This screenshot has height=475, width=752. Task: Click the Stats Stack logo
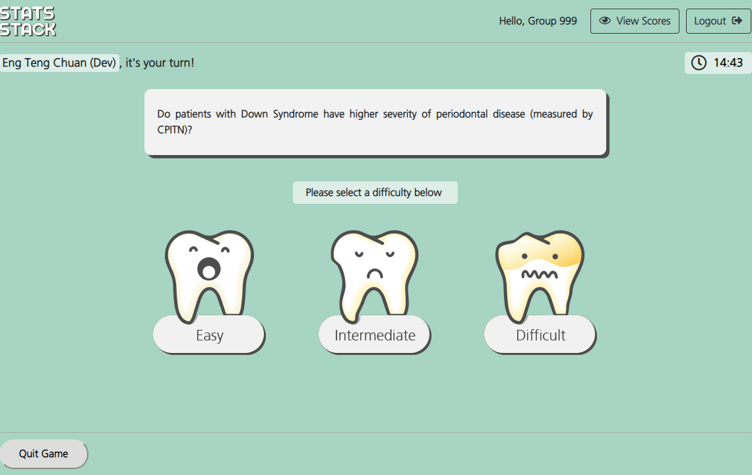(28, 21)
